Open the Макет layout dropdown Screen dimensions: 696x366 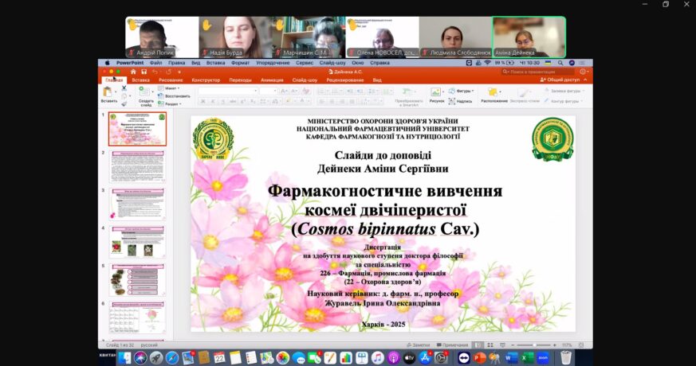pyautogui.click(x=172, y=88)
